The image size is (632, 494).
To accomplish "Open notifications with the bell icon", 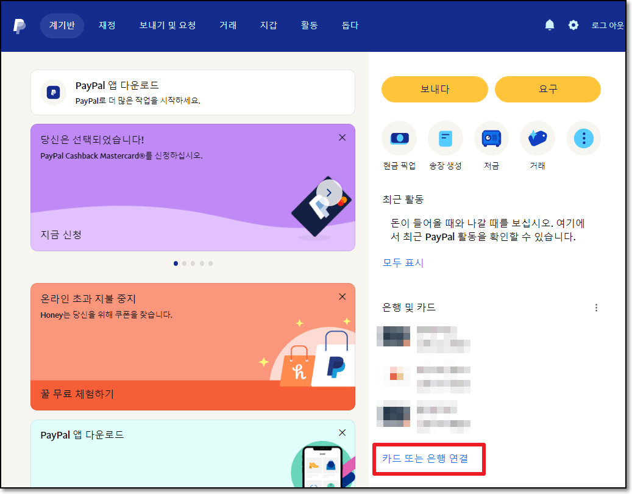I will (x=549, y=25).
